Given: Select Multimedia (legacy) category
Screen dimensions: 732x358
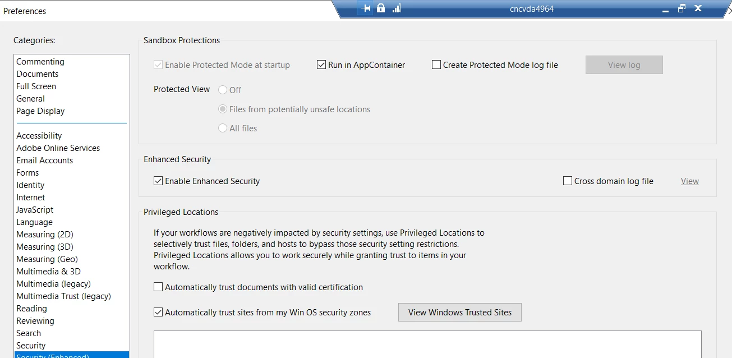Looking at the screenshot, I should click(72, 283).
